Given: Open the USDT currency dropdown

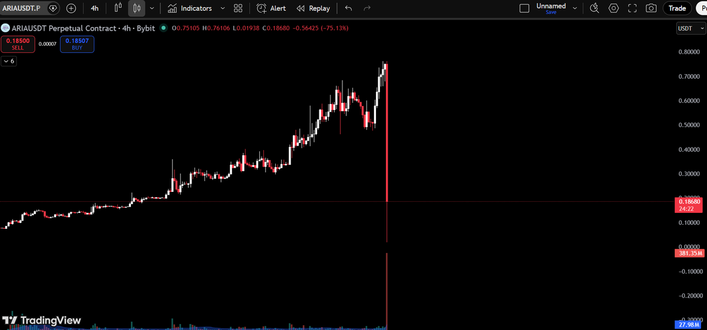Looking at the screenshot, I should point(691,29).
